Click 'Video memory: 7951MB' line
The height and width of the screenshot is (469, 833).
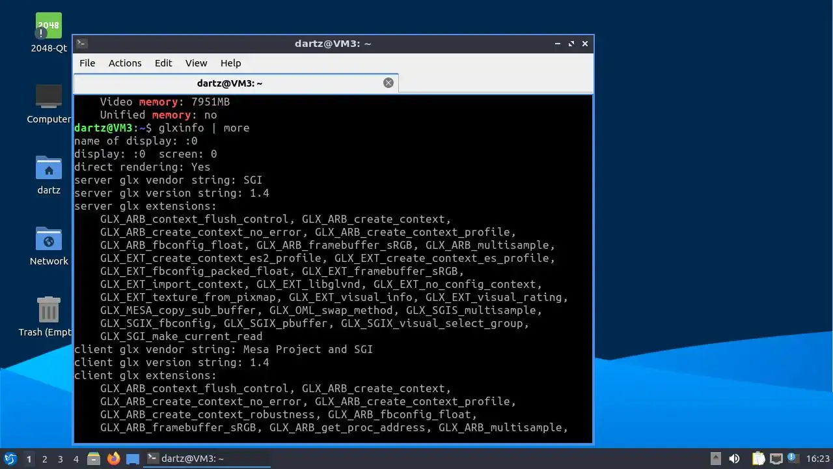click(165, 102)
